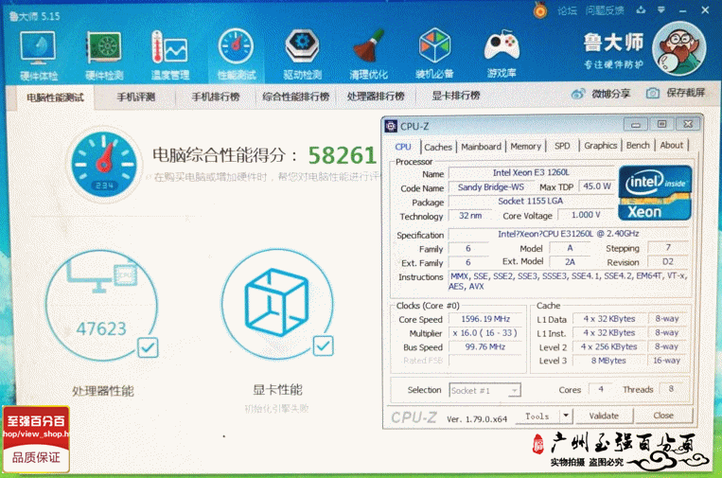Click the Max TDP value 45.0 W

(597, 186)
